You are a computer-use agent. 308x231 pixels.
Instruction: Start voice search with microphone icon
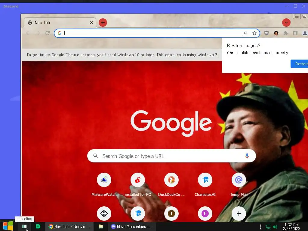[x=247, y=156]
